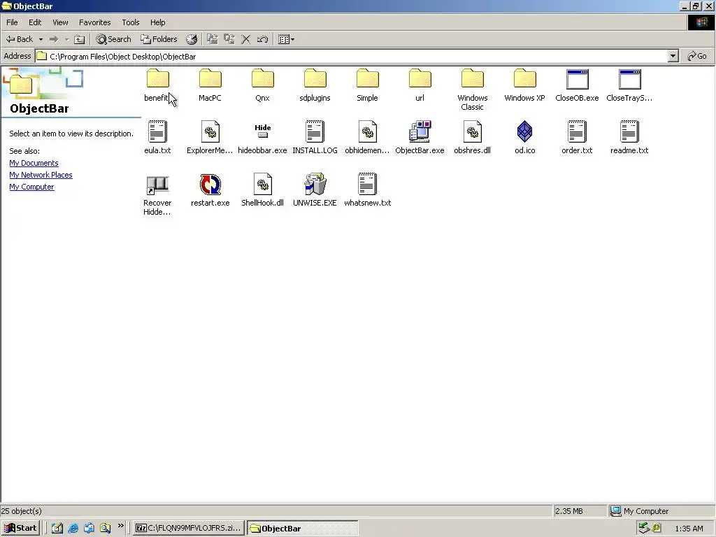Select readme.txt file
716x537 pixels.
click(630, 131)
